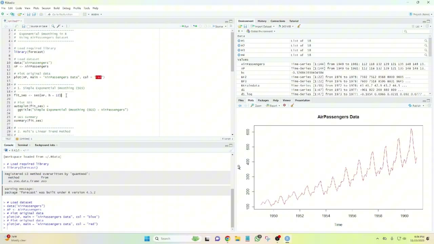Screen dimensions: 434x244
Task: Switch to the History tab
Action: (262, 21)
